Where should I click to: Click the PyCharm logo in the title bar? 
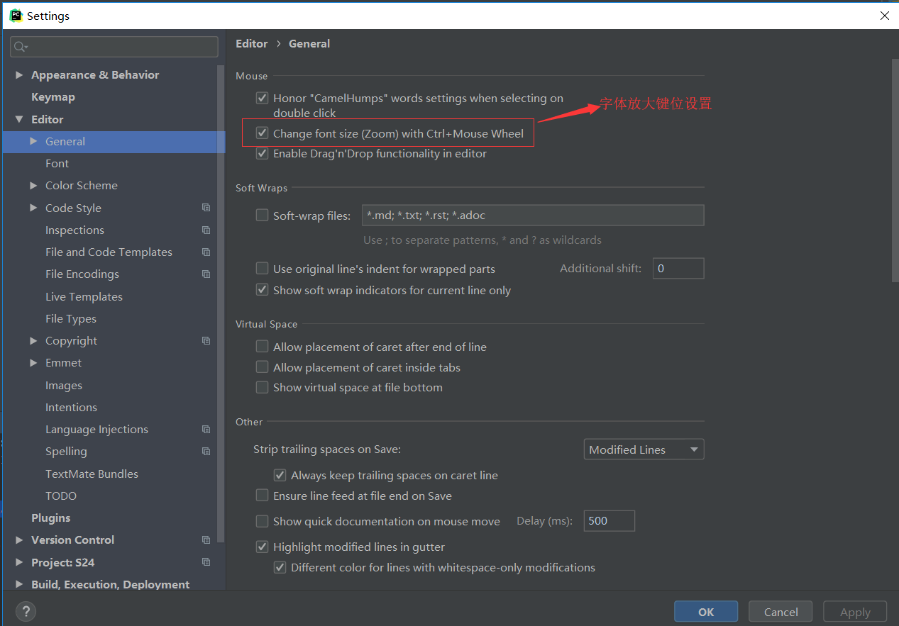16,15
